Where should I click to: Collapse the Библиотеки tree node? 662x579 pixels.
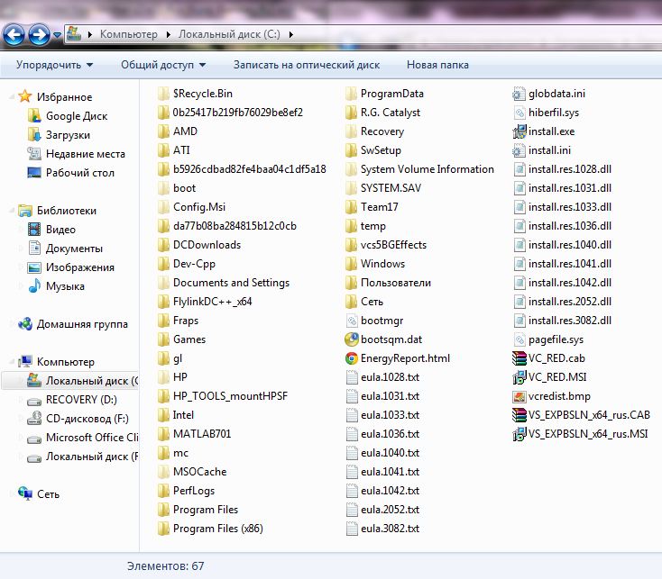[13, 211]
